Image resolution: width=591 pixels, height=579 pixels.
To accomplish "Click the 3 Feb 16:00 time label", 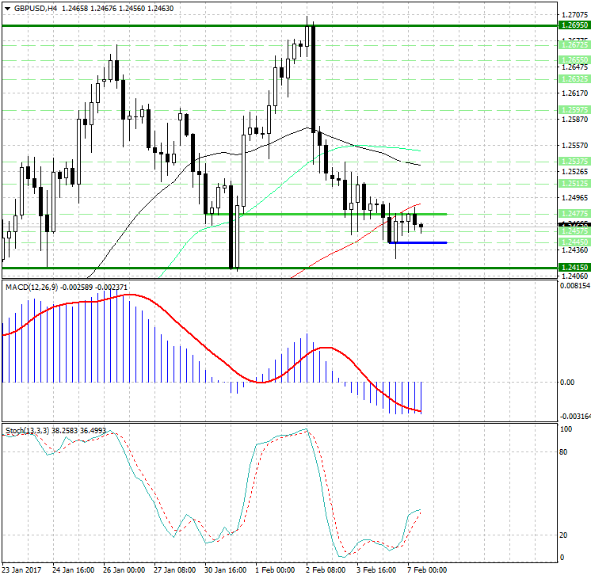I will pyautogui.click(x=376, y=569).
